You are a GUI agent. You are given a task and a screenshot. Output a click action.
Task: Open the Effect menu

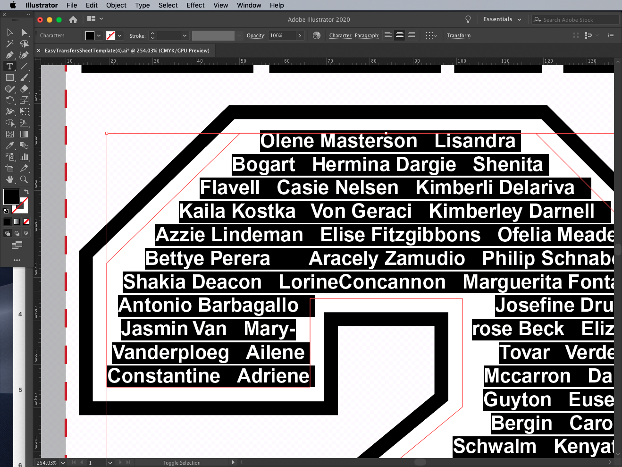pyautogui.click(x=195, y=5)
